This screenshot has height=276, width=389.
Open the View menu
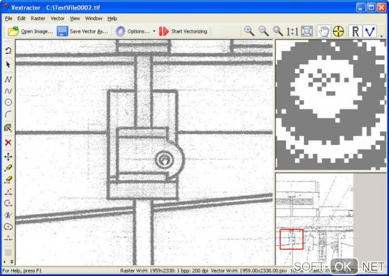coord(75,18)
